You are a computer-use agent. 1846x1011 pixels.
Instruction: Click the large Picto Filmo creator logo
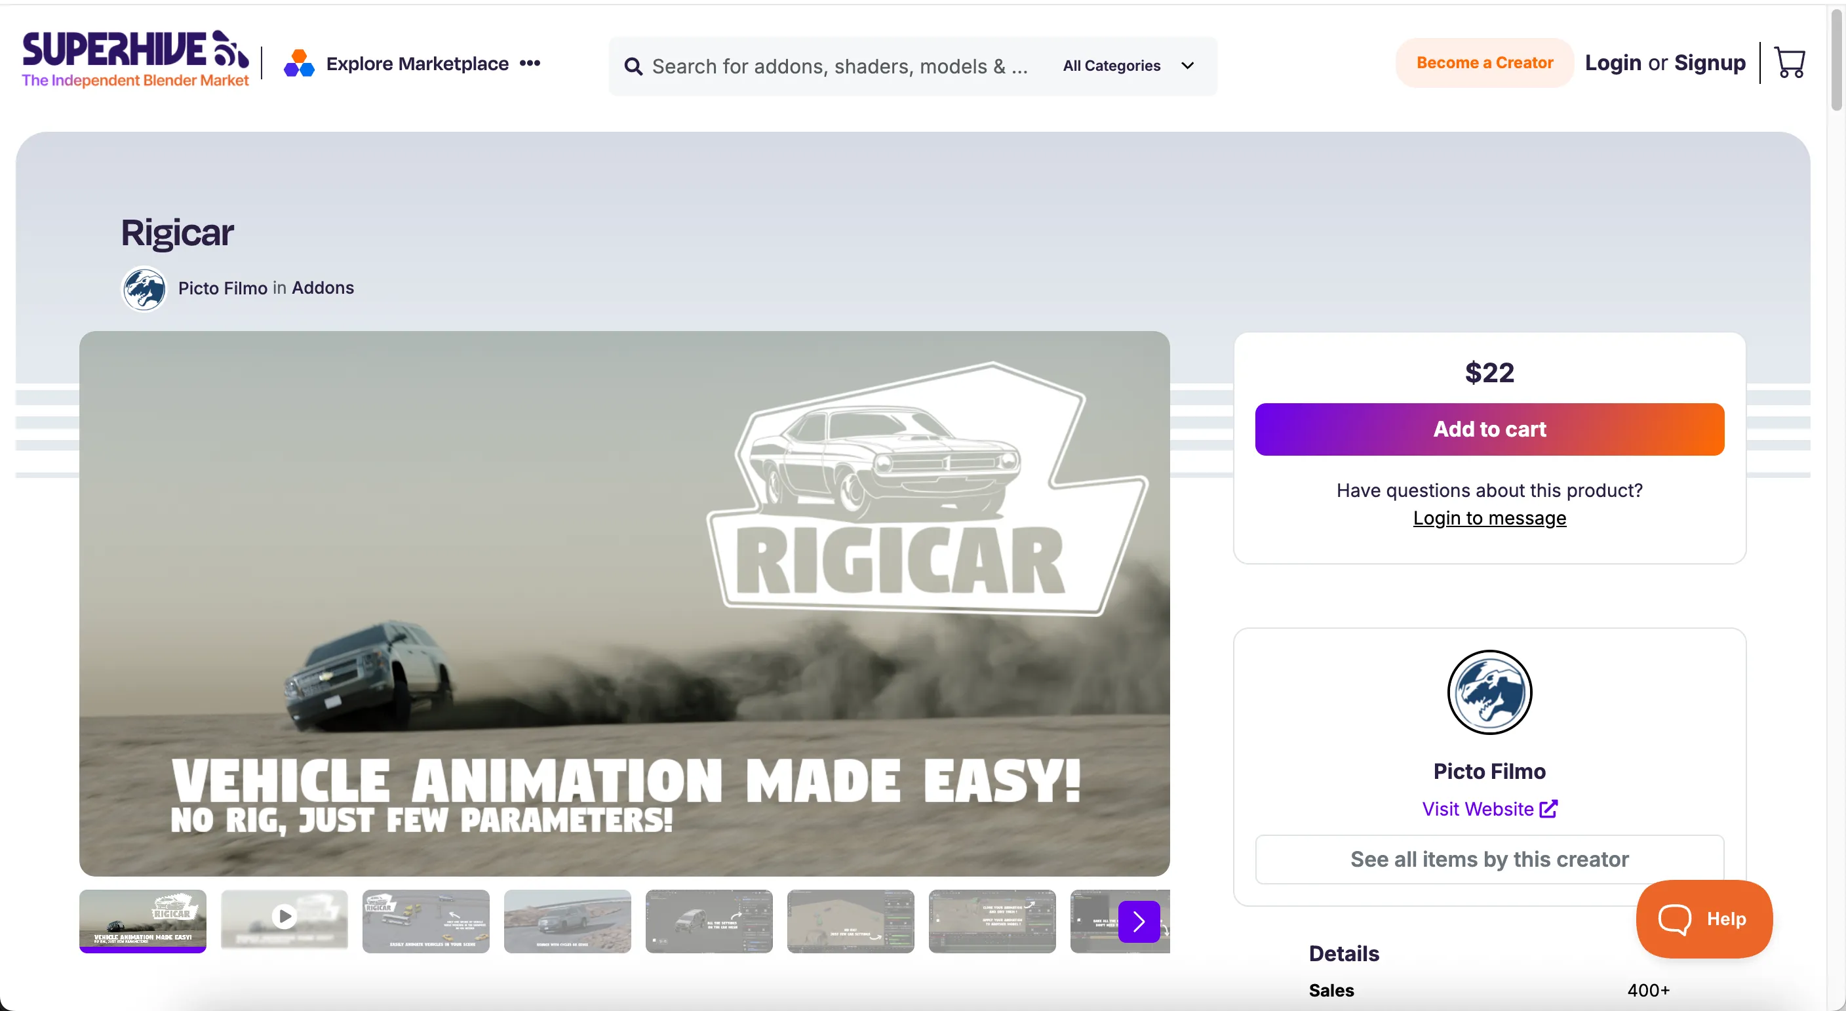1489,692
